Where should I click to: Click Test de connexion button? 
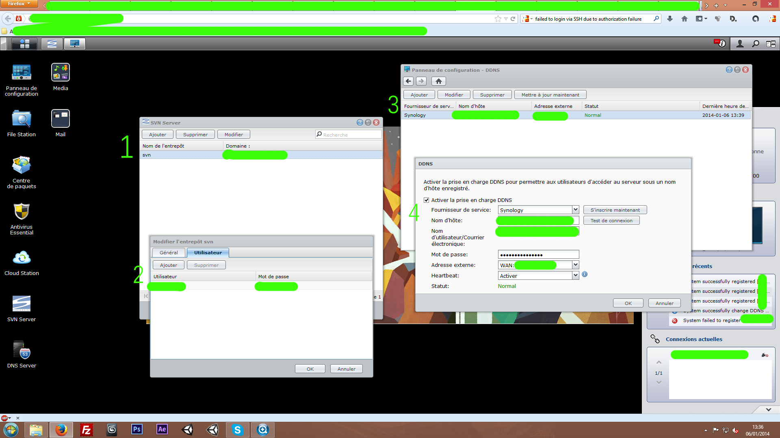coord(611,221)
